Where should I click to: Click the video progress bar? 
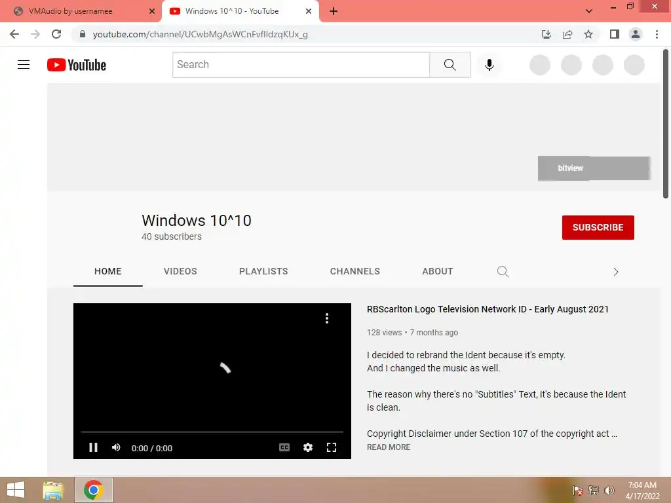(x=212, y=432)
